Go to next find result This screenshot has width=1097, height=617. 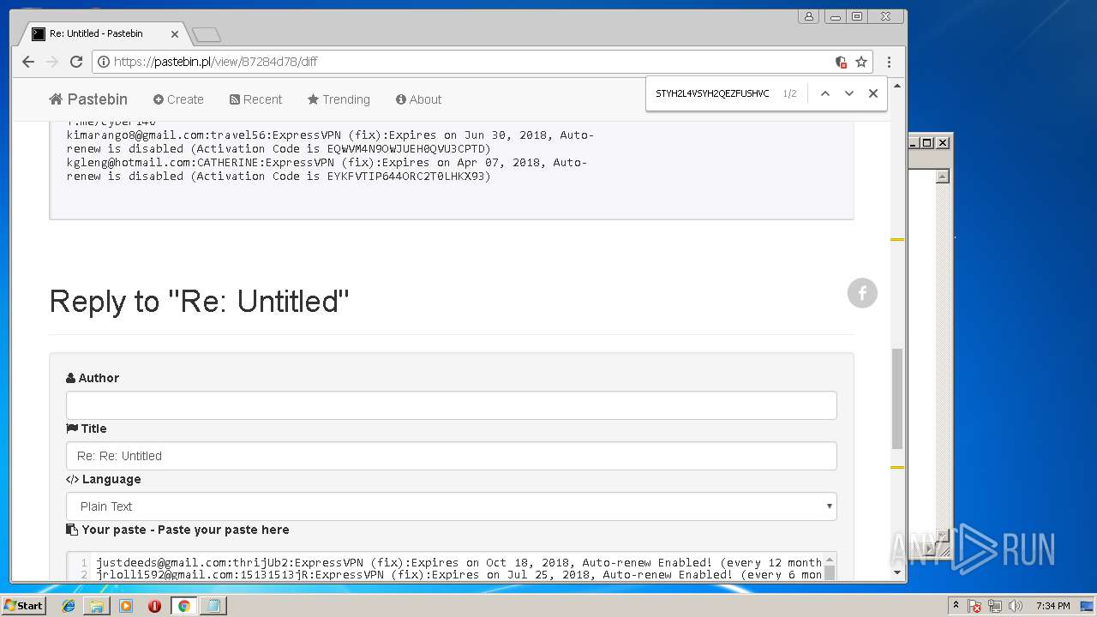coord(848,93)
